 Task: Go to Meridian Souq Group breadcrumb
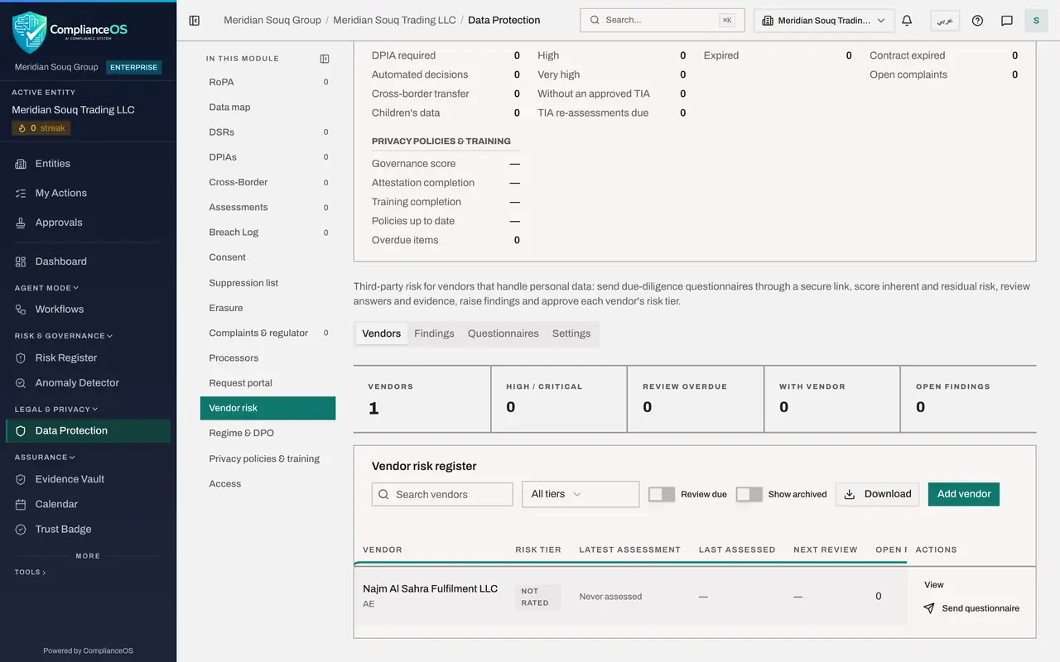tap(272, 20)
